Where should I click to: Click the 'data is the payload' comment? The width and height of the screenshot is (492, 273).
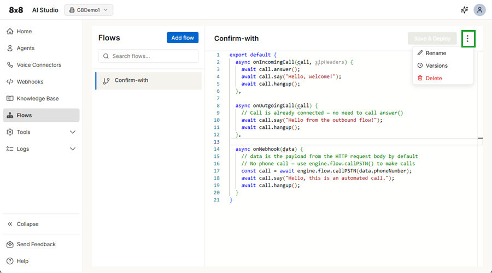pos(330,156)
